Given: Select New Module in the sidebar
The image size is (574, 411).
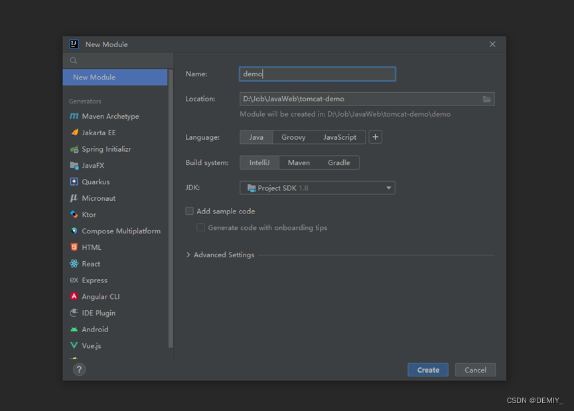Looking at the screenshot, I should pyautogui.click(x=115, y=77).
